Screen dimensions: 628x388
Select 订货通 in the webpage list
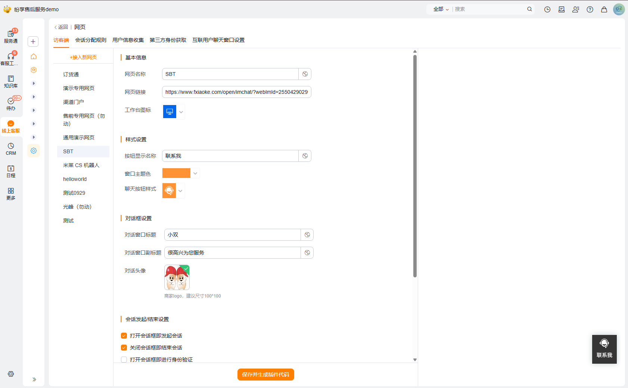tap(83, 74)
